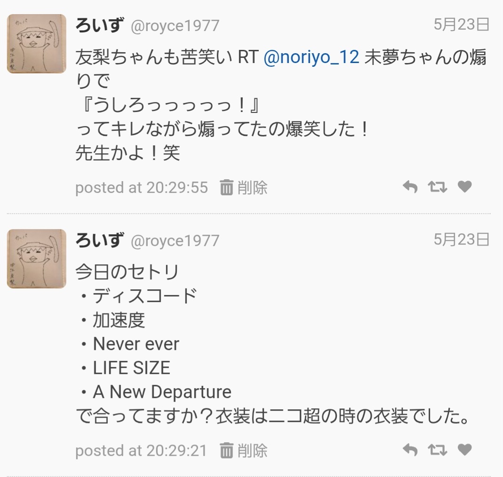503x477 pixels.
Task: Click "posted at 20:29:21" timestamp
Action: click(x=141, y=451)
